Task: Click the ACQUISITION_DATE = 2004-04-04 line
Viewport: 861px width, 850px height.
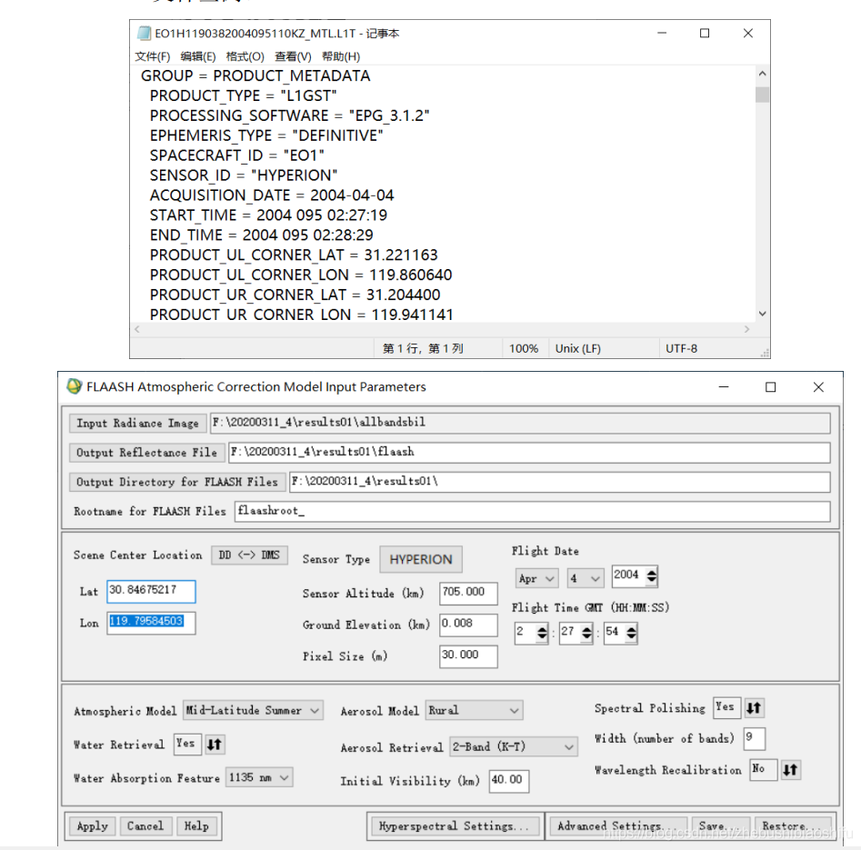Action: click(272, 195)
